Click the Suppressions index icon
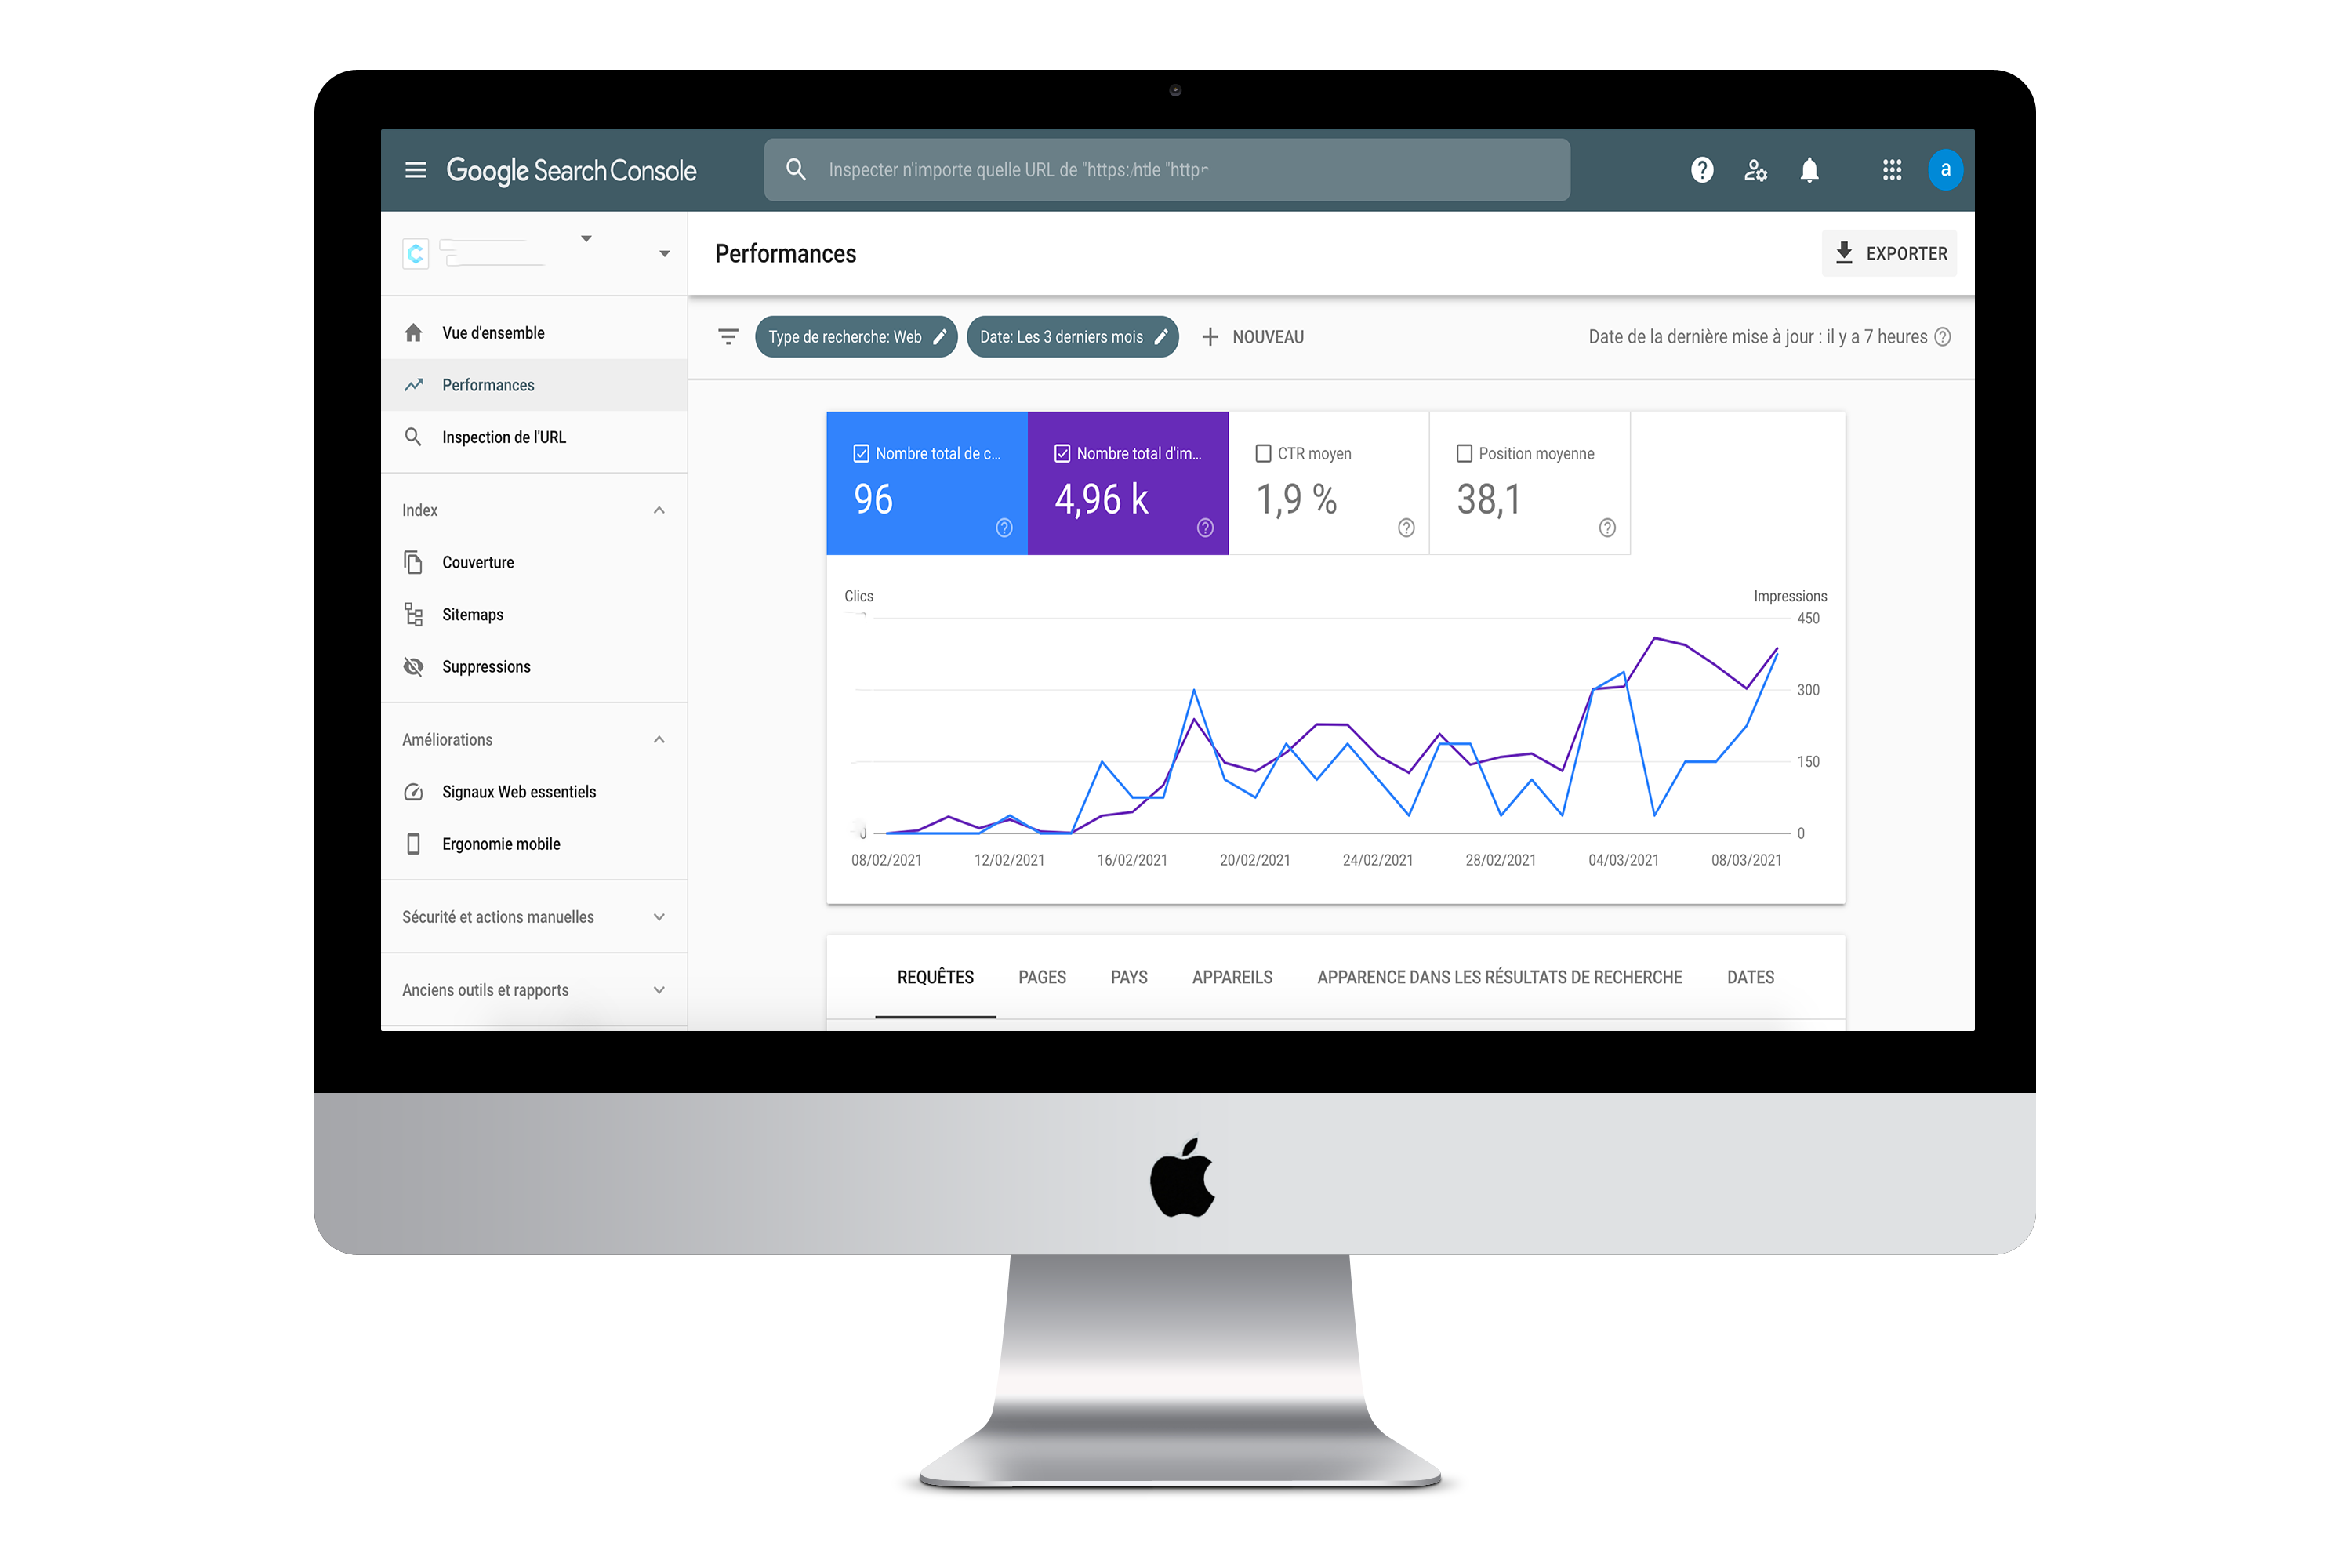The width and height of the screenshot is (2352, 1568). (x=413, y=665)
